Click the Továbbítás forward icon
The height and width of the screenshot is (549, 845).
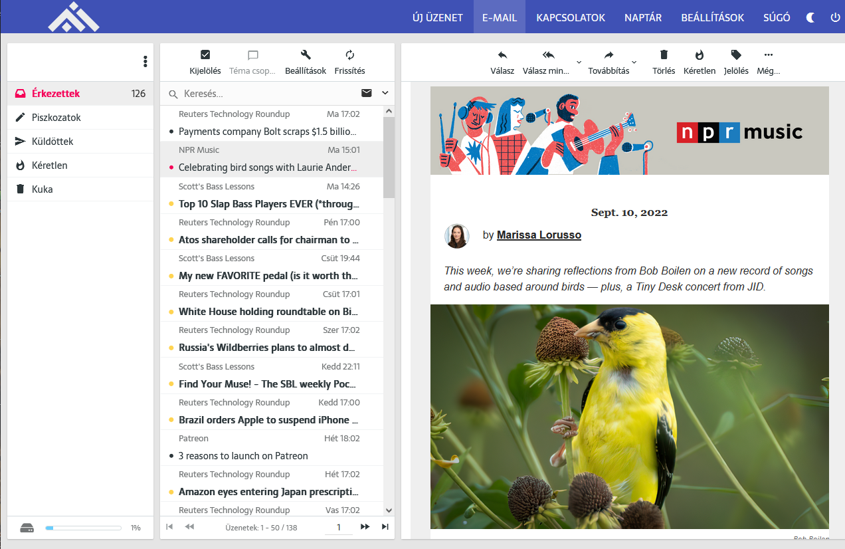click(x=609, y=55)
